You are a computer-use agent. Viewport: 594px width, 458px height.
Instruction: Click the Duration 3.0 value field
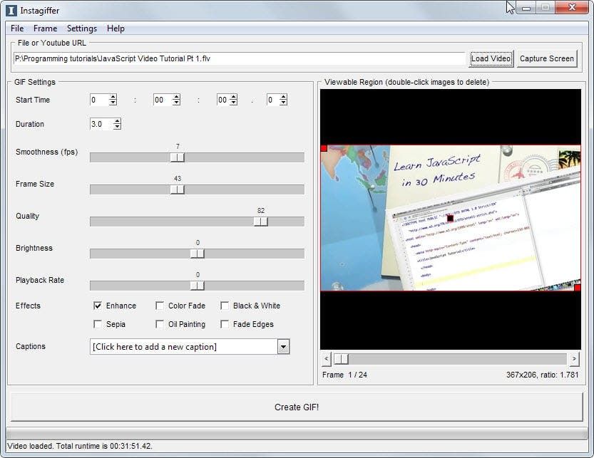[x=101, y=124]
